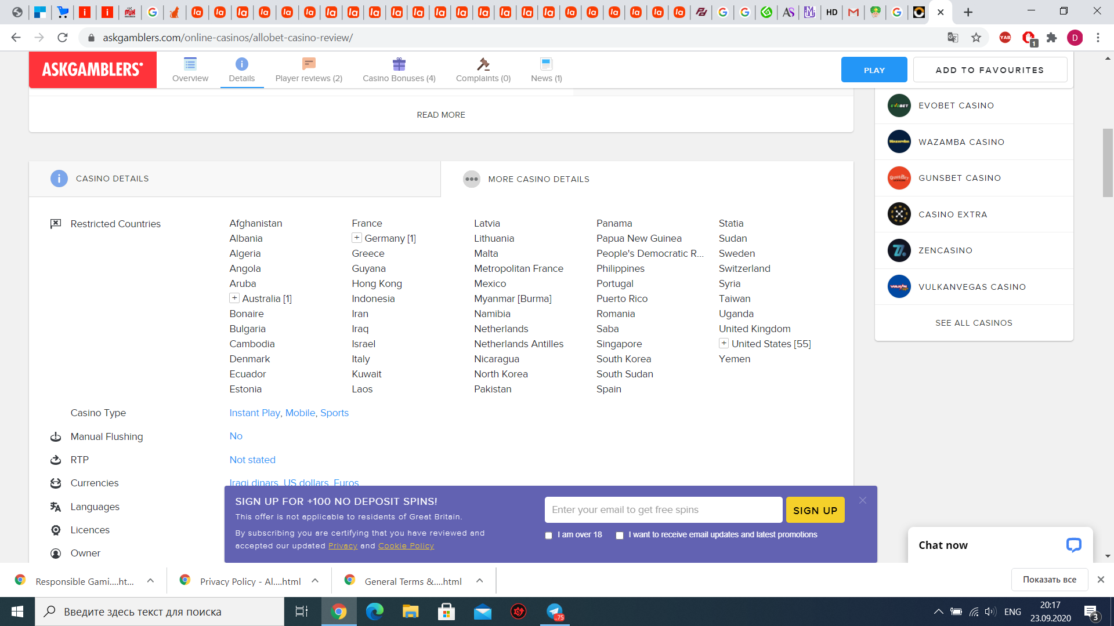
Task: Open the Cookie Policy link
Action: [406, 546]
